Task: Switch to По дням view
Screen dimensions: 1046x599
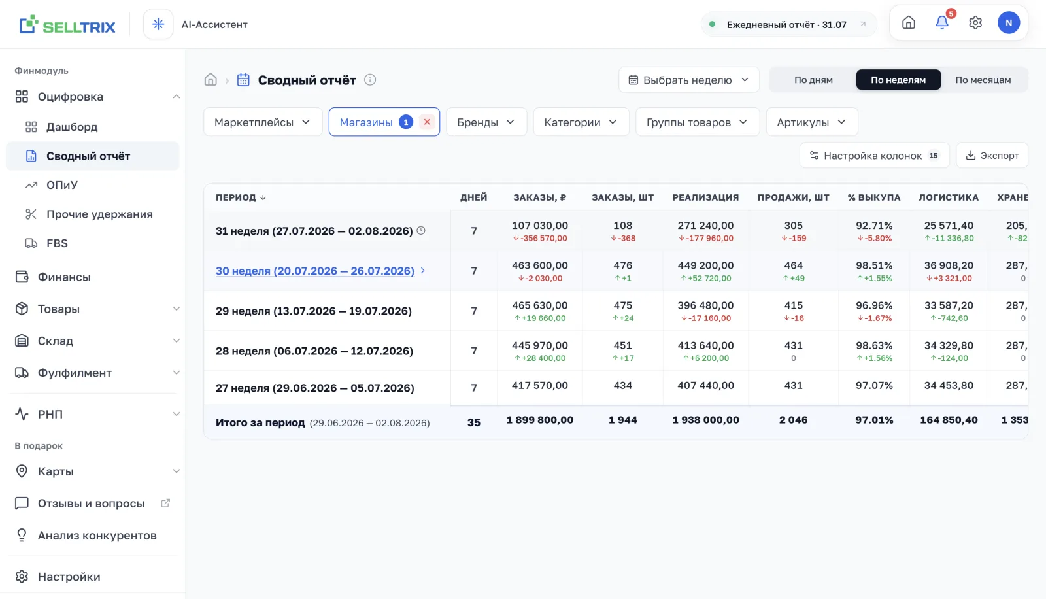Action: [x=813, y=80]
